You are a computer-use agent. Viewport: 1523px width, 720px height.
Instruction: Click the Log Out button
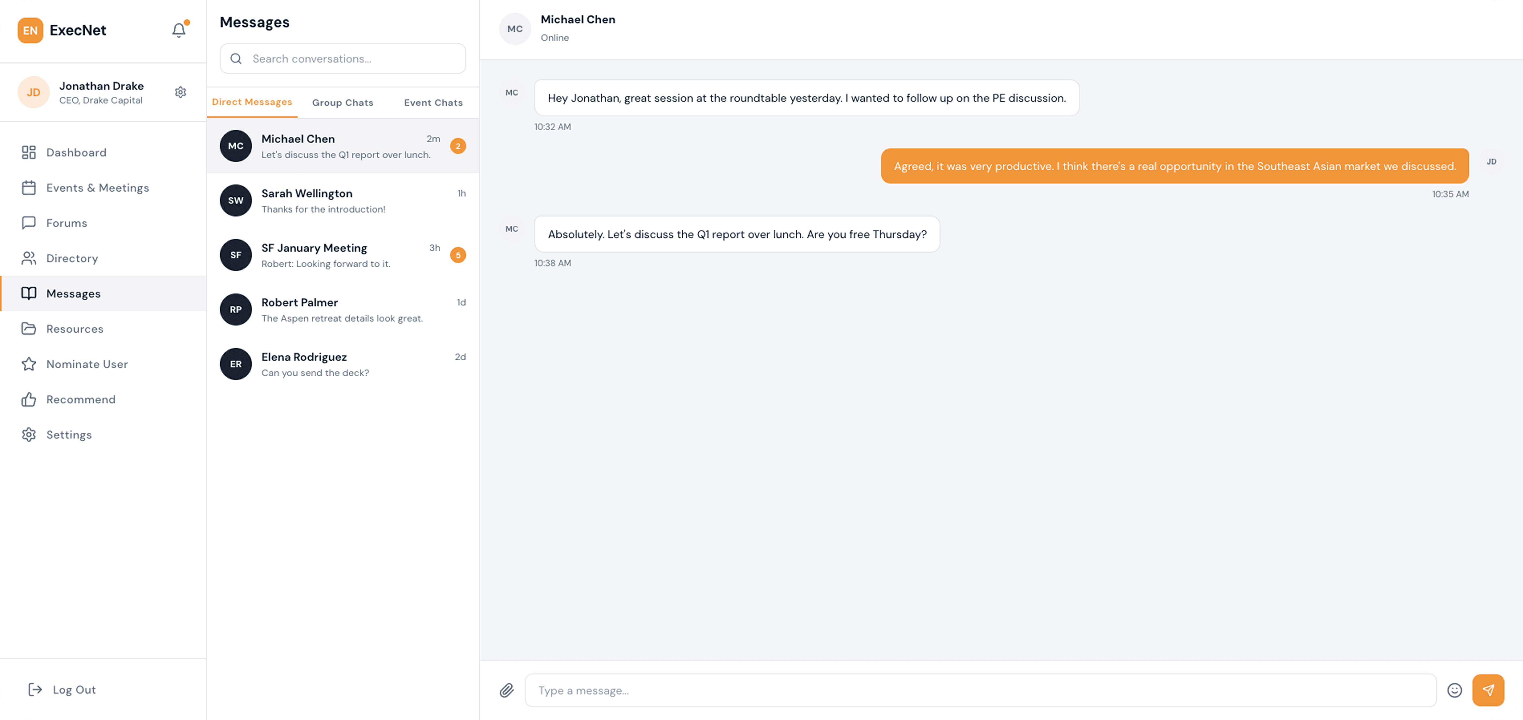click(62, 689)
